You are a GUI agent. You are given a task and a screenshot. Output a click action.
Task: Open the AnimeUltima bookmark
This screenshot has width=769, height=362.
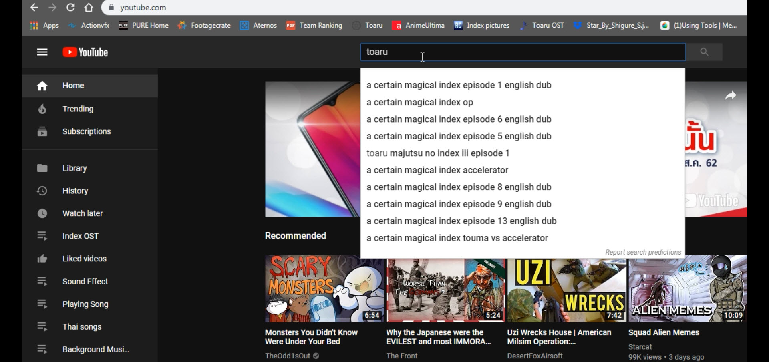tap(418, 25)
